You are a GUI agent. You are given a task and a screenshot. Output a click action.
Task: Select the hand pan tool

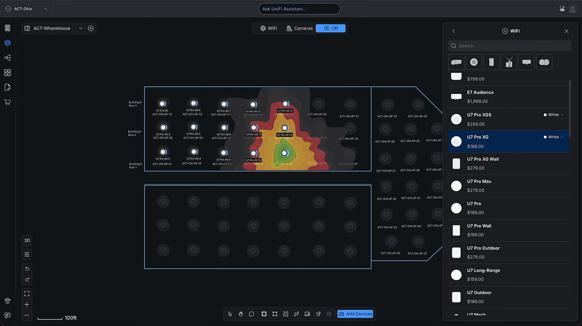tap(240, 314)
